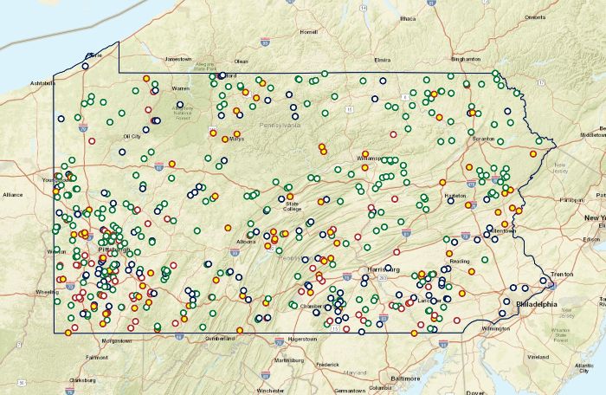Click the yellow marker above the Williamsport label
This screenshot has width=606, height=395.
(365, 153)
